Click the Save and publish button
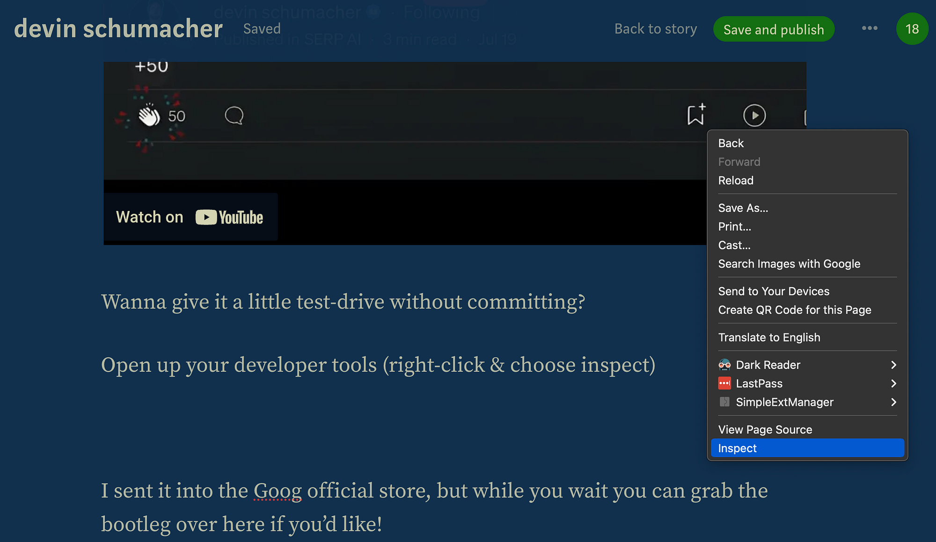The height and width of the screenshot is (542, 936). pos(773,29)
